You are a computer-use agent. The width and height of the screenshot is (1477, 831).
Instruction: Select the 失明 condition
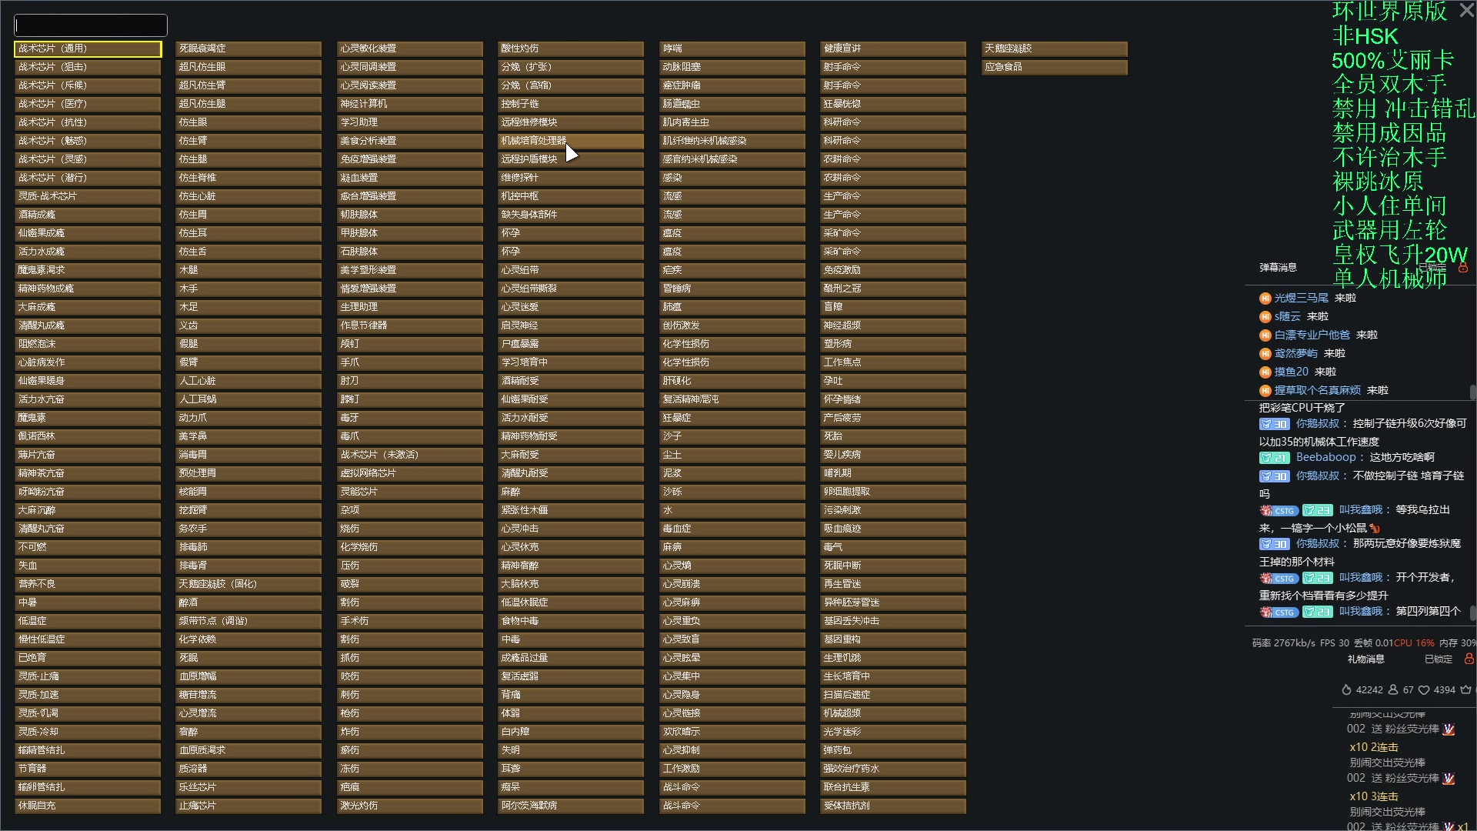[571, 750]
